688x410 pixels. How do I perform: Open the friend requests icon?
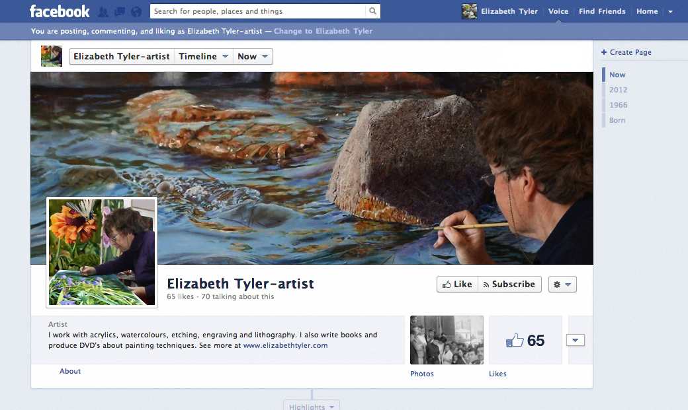(103, 11)
